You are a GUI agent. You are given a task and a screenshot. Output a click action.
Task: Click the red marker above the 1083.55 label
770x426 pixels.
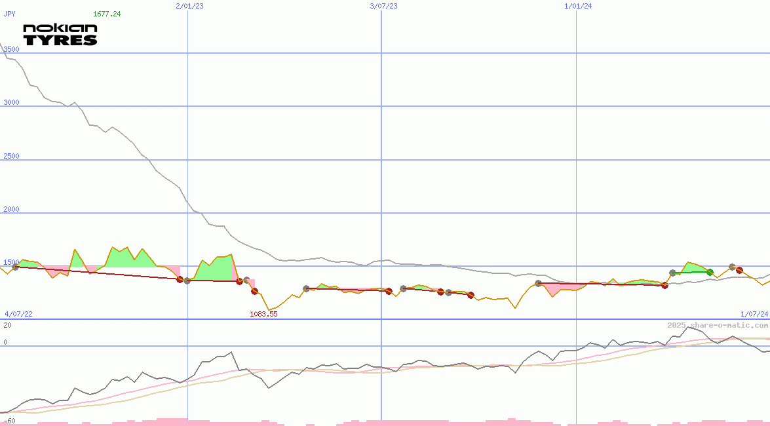click(254, 292)
